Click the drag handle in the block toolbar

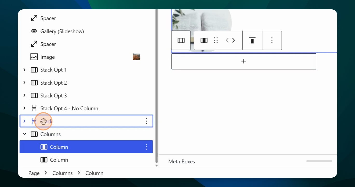[216, 40]
